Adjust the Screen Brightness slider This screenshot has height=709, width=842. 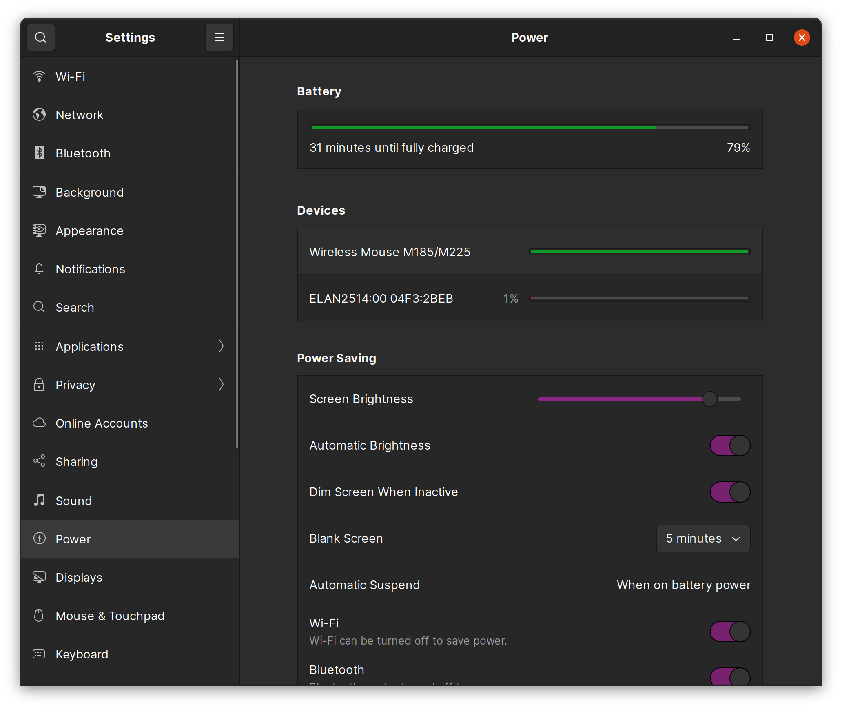[x=710, y=399]
